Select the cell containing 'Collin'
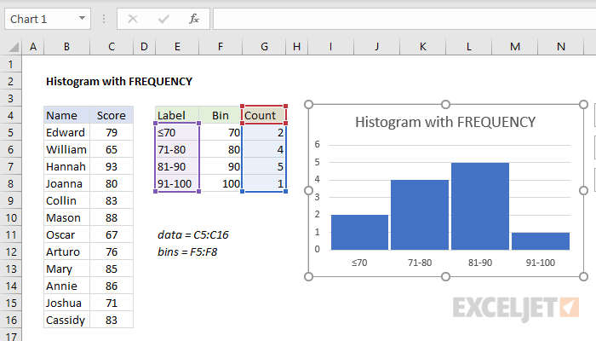Screen dimensions: 596x341 (67, 201)
